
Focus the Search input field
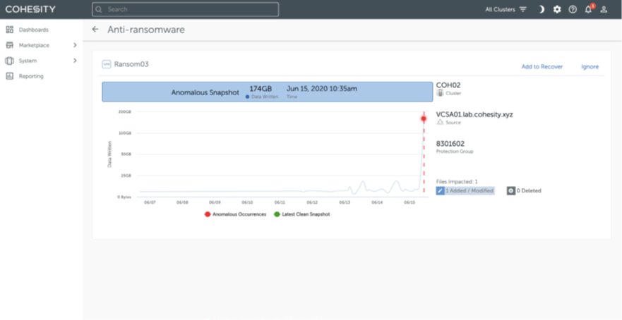185,9
